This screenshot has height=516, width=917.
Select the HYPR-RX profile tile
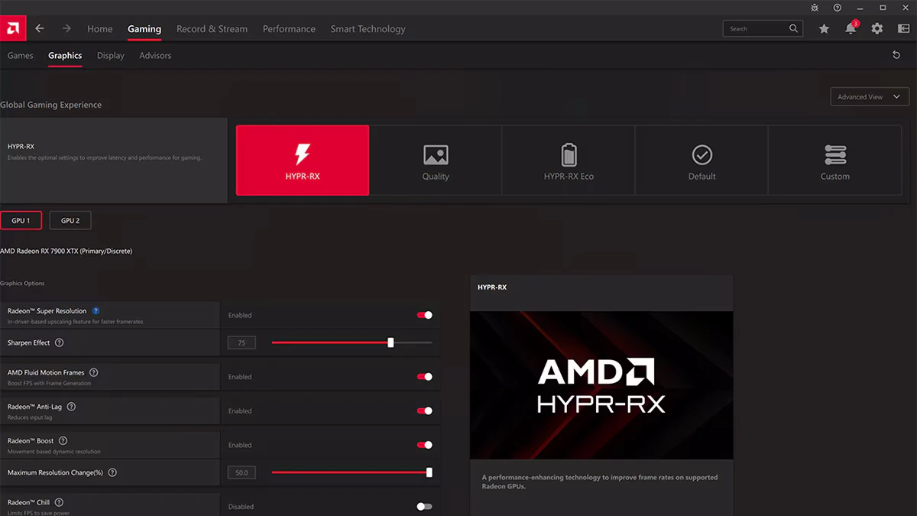click(303, 161)
